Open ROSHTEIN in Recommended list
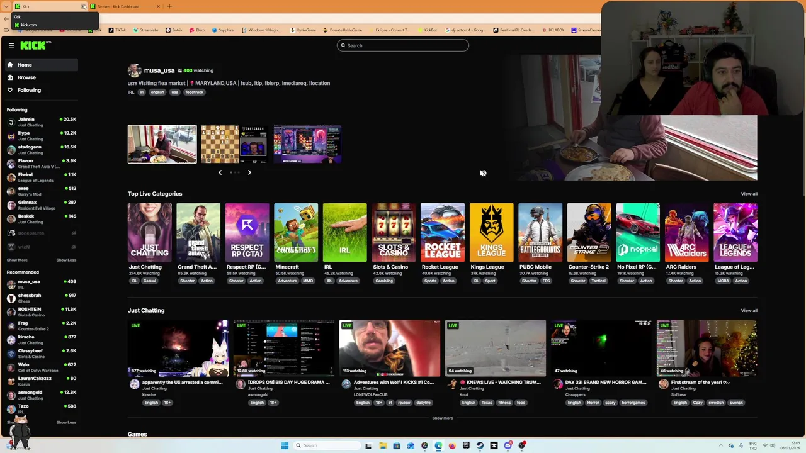The width and height of the screenshot is (806, 453). tap(41, 311)
